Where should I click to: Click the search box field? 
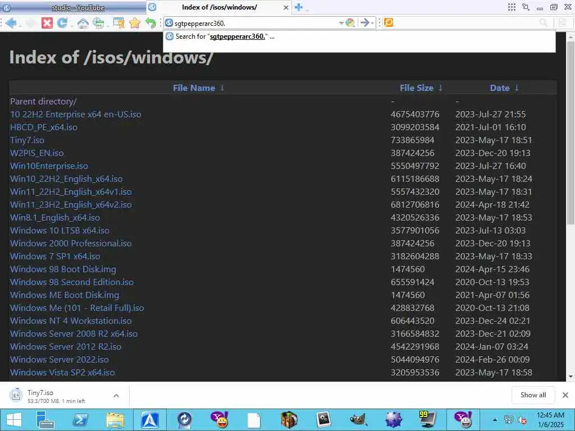(x=466, y=22)
